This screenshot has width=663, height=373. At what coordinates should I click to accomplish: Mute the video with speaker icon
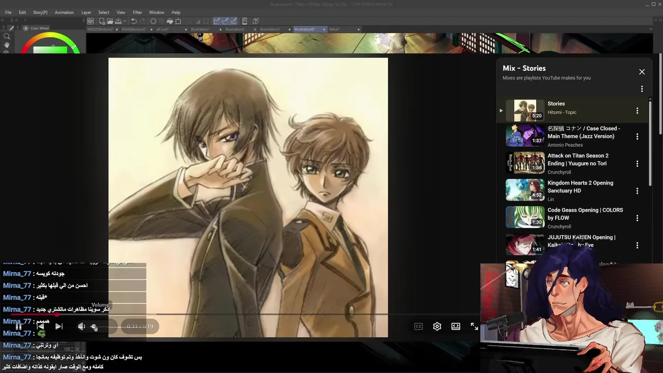(81, 326)
